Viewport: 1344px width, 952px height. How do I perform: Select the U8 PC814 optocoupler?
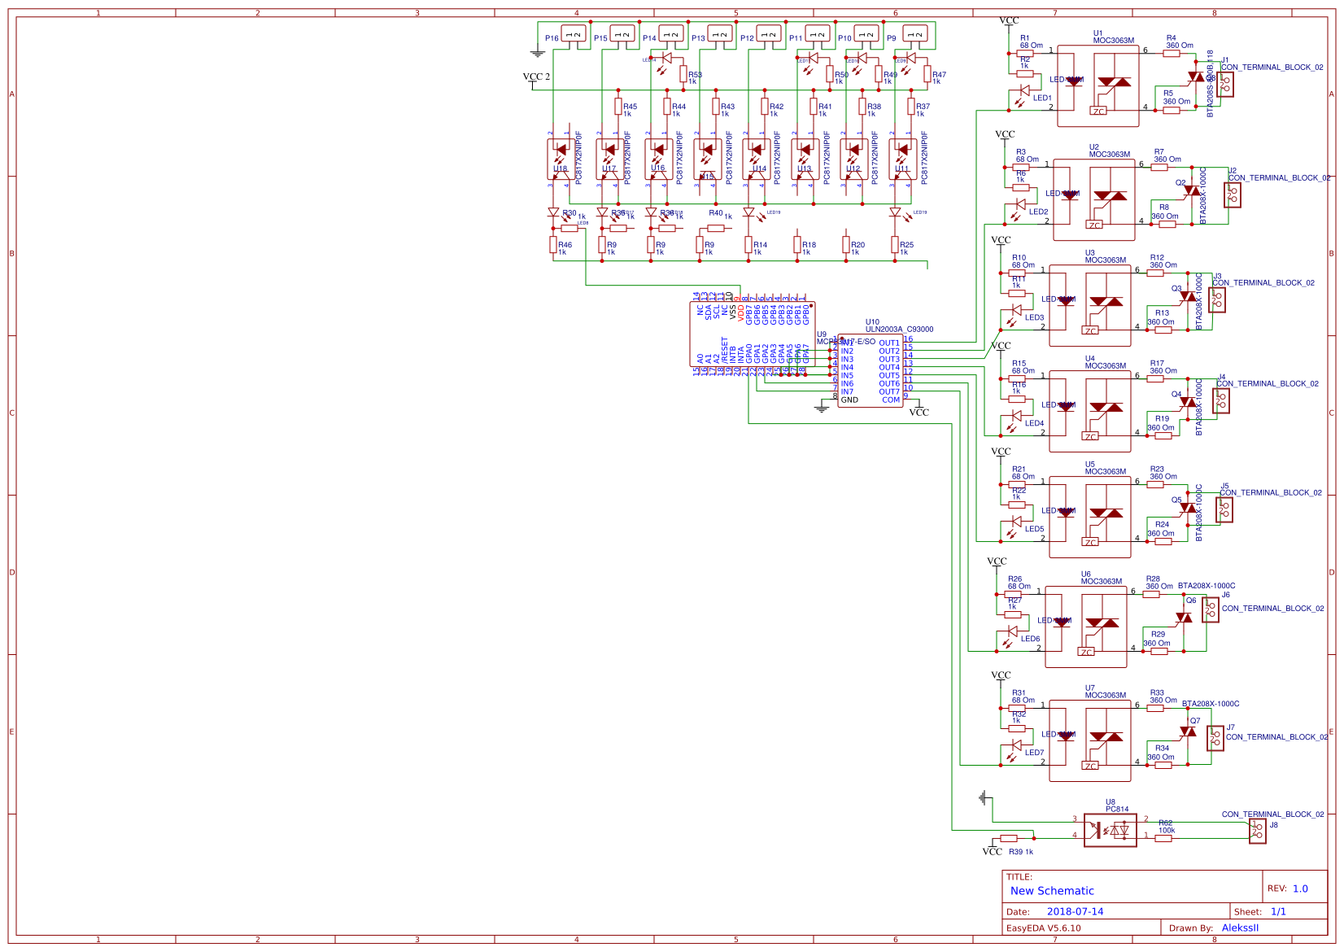pyautogui.click(x=1110, y=830)
